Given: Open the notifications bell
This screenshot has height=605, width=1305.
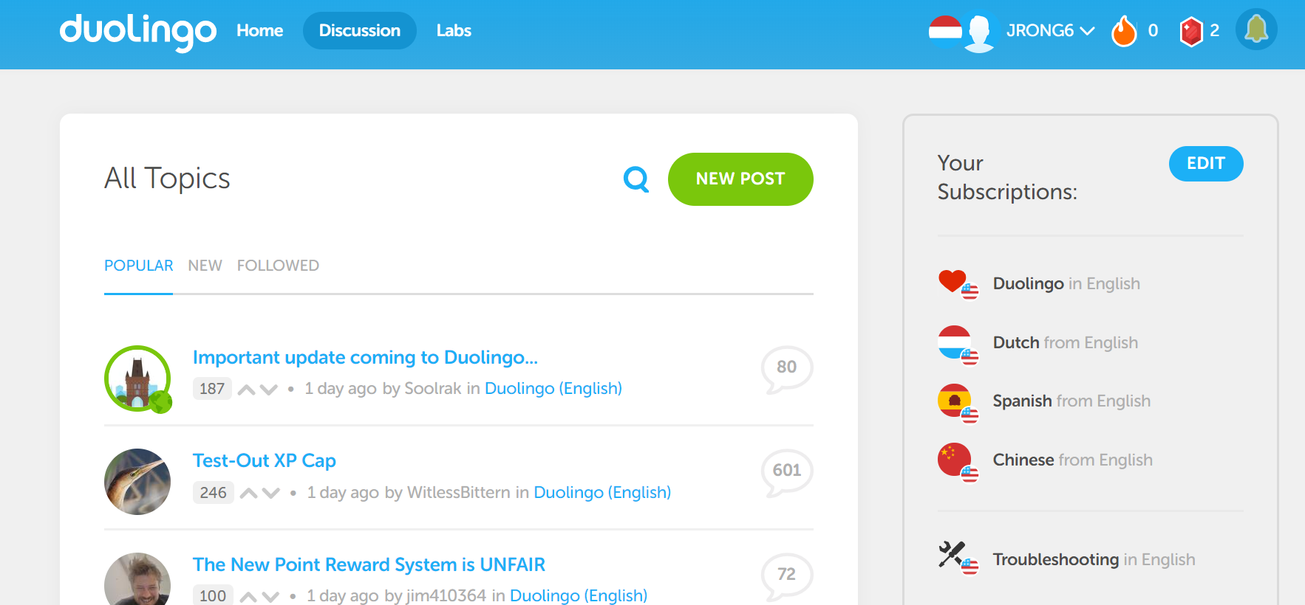Looking at the screenshot, I should pos(1256,30).
